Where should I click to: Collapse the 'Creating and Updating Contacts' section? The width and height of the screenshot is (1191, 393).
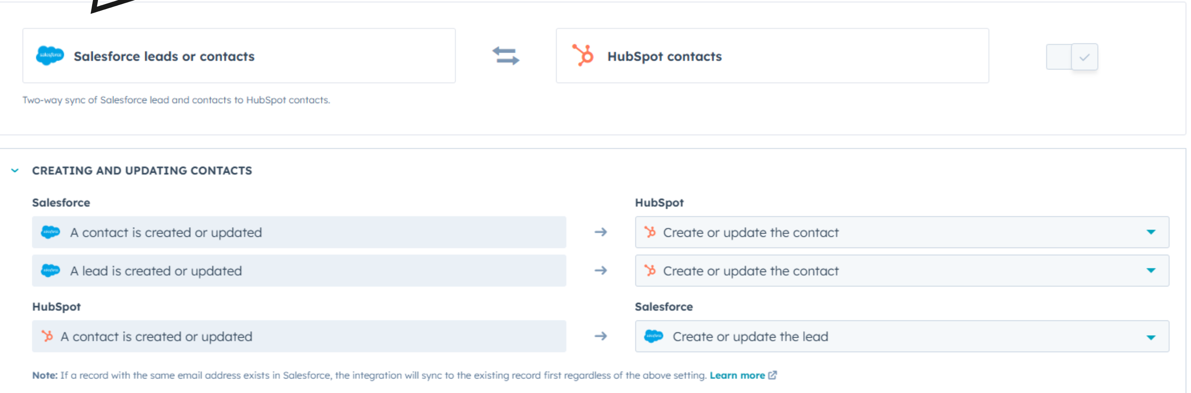point(15,170)
